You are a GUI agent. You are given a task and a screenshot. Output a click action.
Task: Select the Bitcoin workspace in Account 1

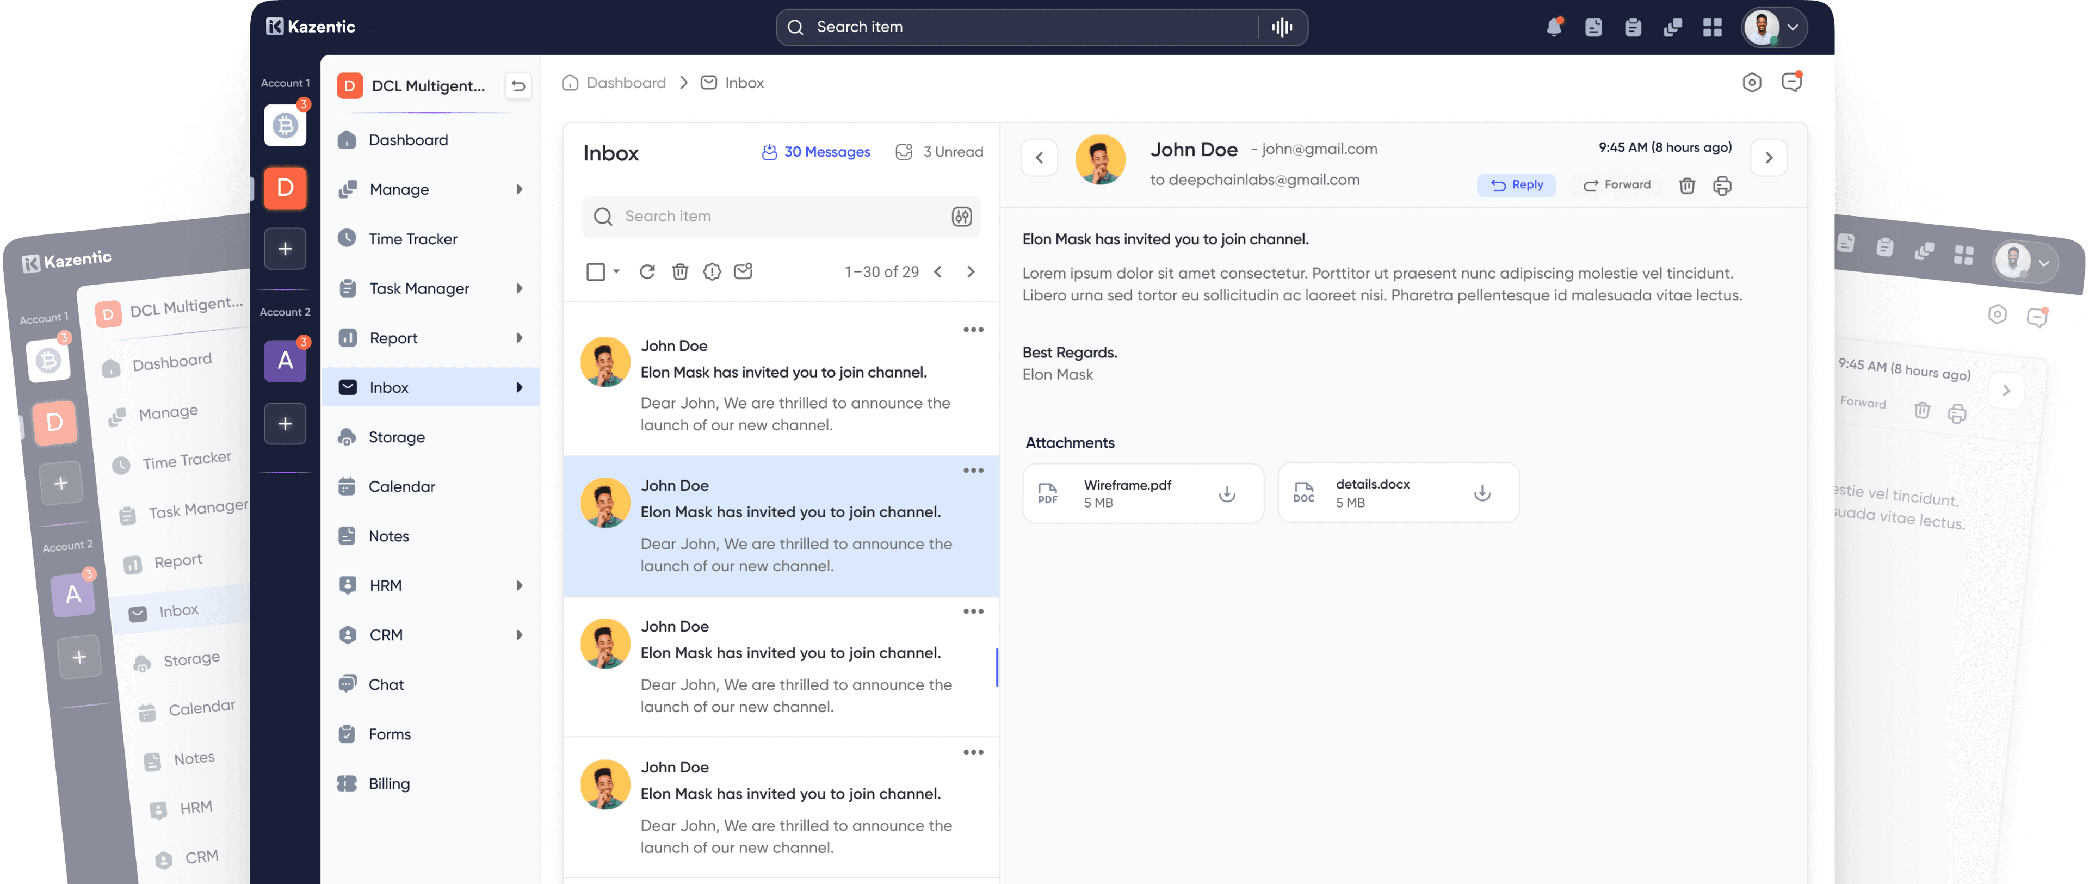point(285,125)
